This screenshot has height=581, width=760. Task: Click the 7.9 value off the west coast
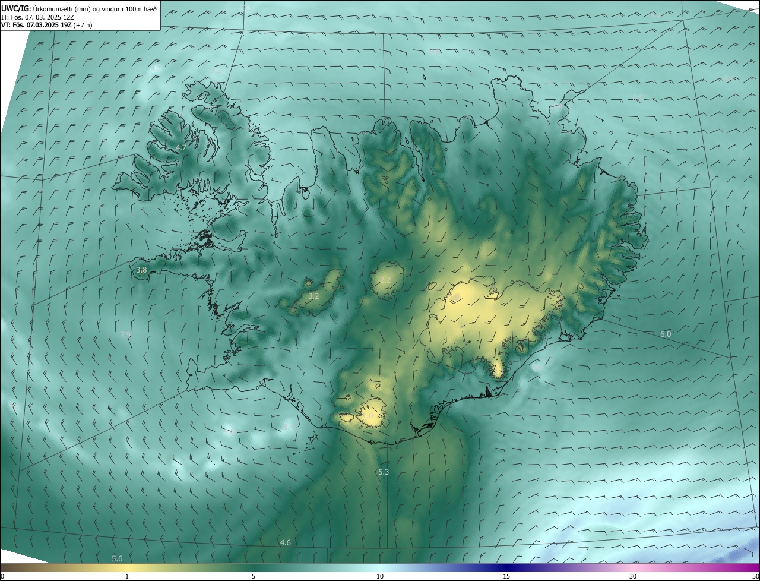[x=125, y=335]
